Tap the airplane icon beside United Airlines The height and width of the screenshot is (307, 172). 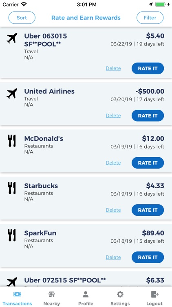coord(12,94)
